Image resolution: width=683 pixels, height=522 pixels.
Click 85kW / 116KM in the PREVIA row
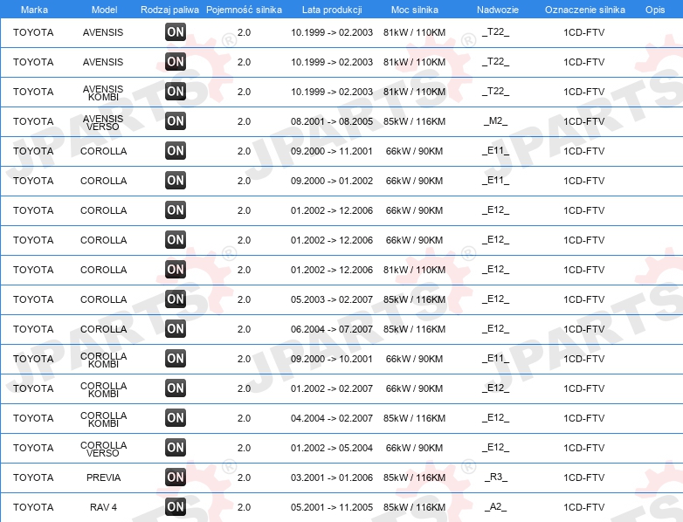(414, 477)
